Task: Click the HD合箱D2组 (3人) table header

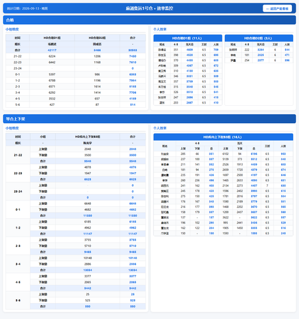Action: [259, 38]
